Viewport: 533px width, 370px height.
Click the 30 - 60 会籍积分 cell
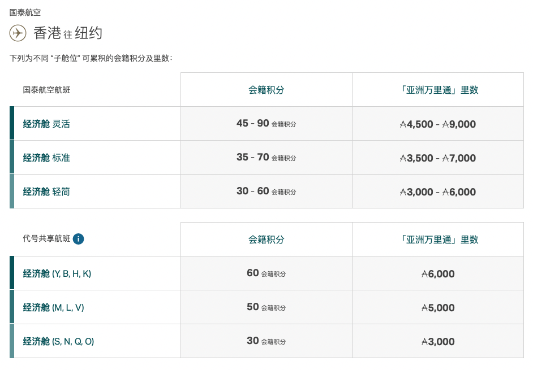[x=266, y=191]
